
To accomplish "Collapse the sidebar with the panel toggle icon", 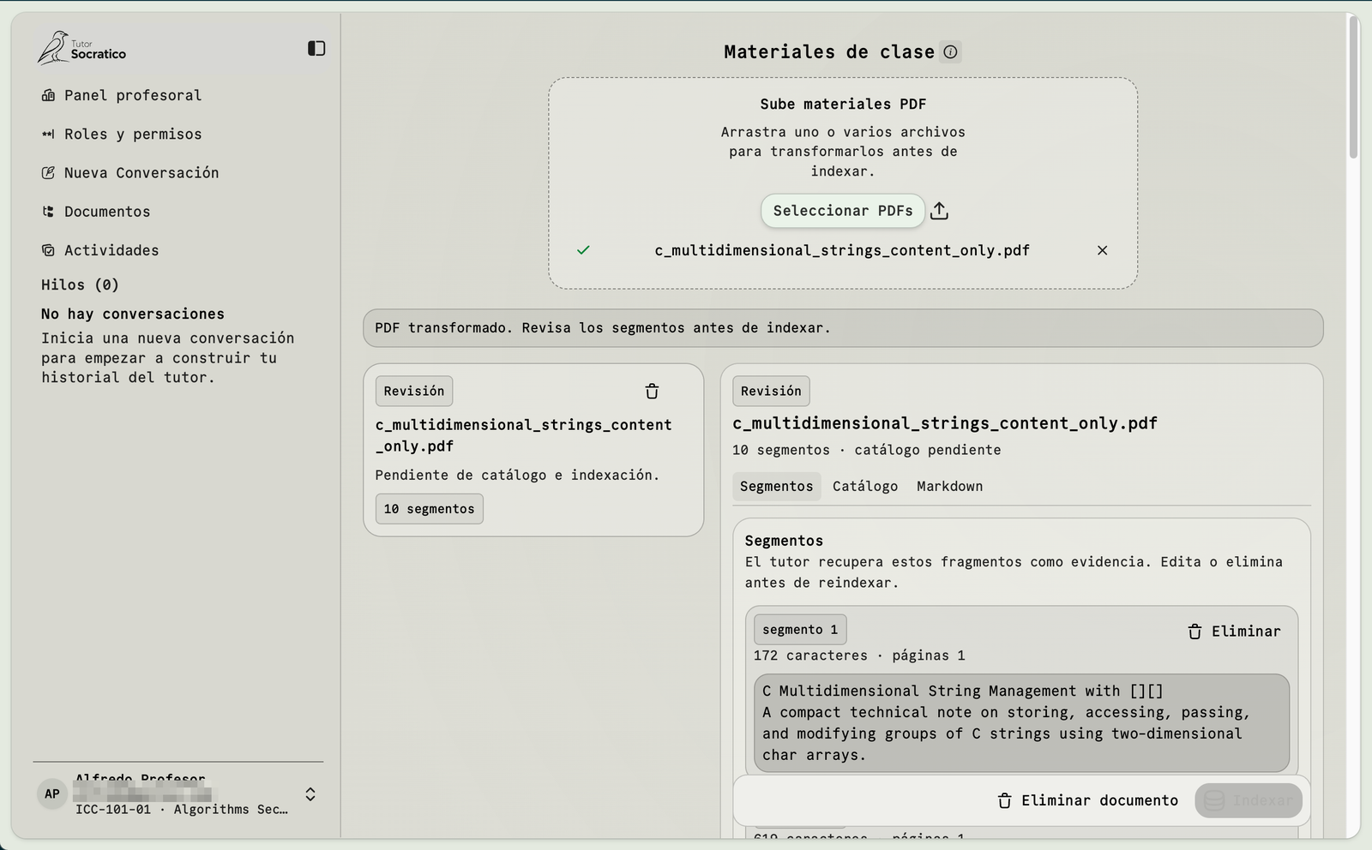I will [316, 48].
